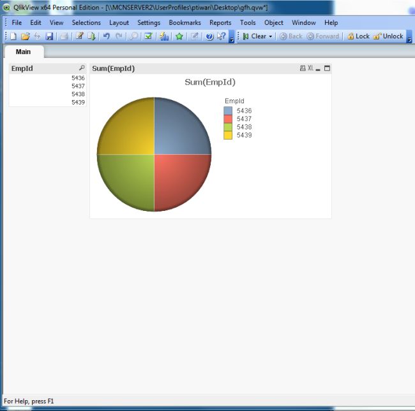Open Current Selections checkmark icon
The height and width of the screenshot is (411, 415).
pyautogui.click(x=149, y=36)
